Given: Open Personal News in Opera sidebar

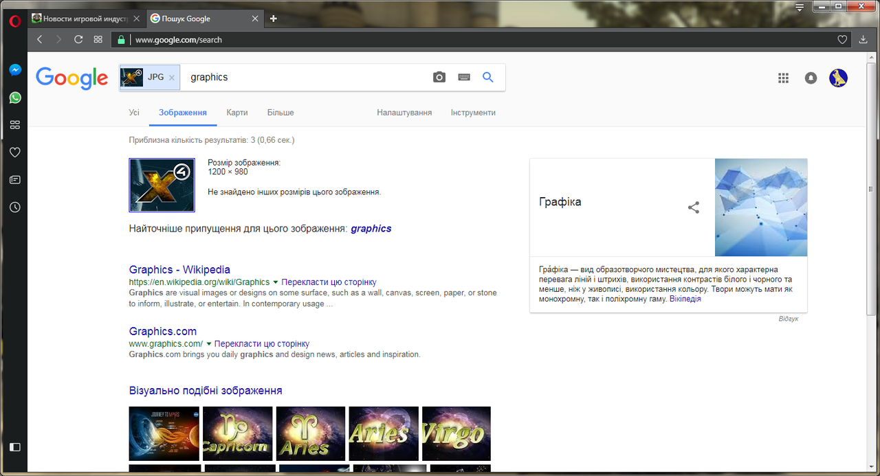Looking at the screenshot, I should pos(14,180).
